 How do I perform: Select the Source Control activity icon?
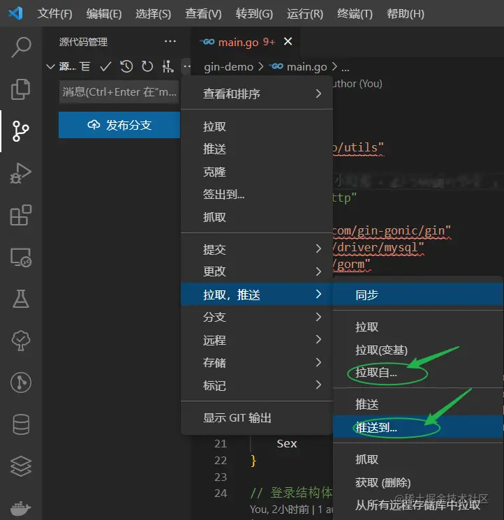(x=20, y=131)
